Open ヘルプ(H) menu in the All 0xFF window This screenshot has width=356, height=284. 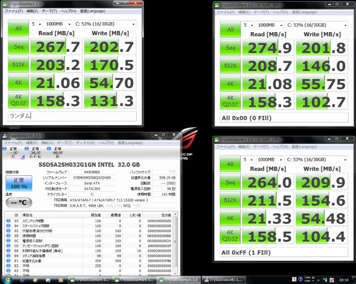coord(280,146)
